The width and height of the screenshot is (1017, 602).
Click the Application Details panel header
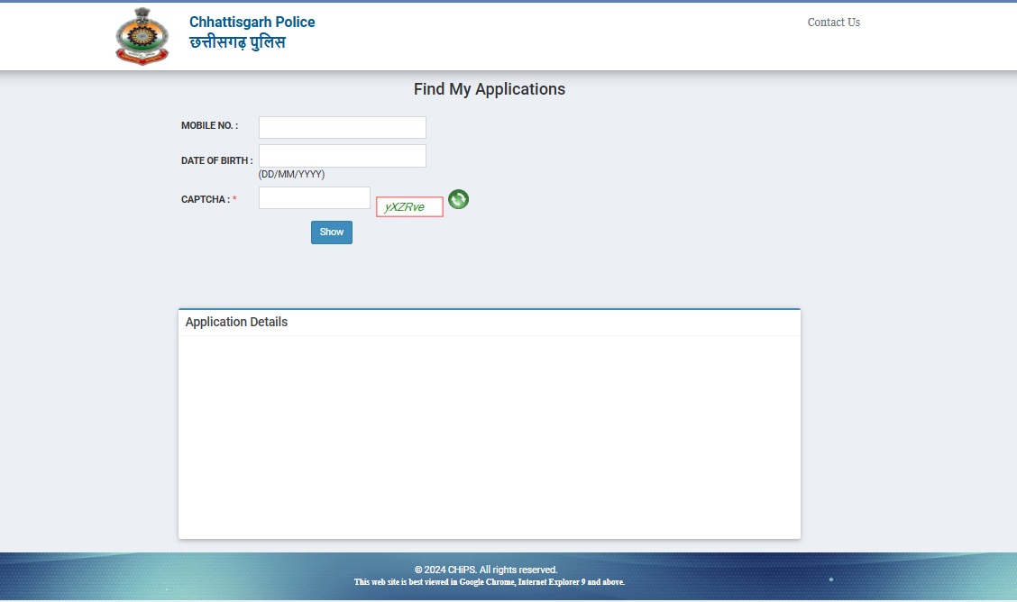(x=236, y=322)
